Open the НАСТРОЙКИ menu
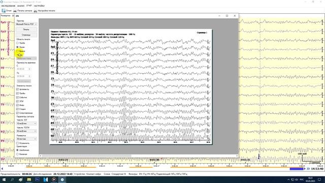 click(39, 6)
